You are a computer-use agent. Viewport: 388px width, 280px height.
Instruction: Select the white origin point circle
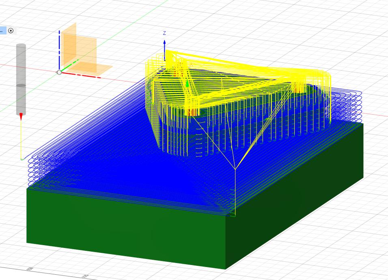point(59,72)
